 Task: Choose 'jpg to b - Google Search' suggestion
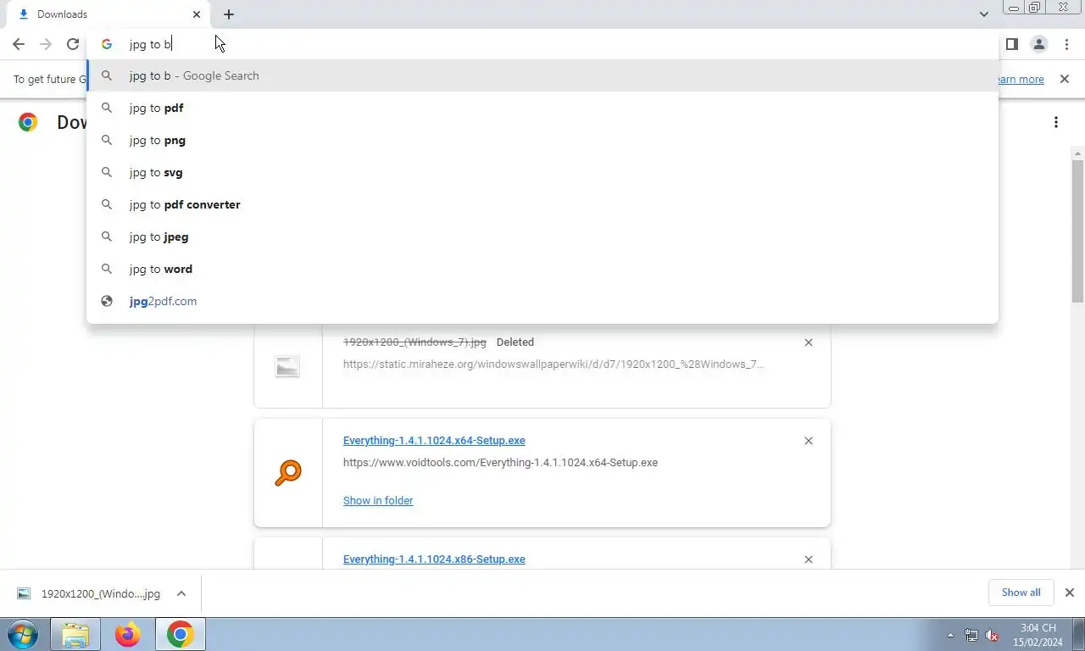542,75
